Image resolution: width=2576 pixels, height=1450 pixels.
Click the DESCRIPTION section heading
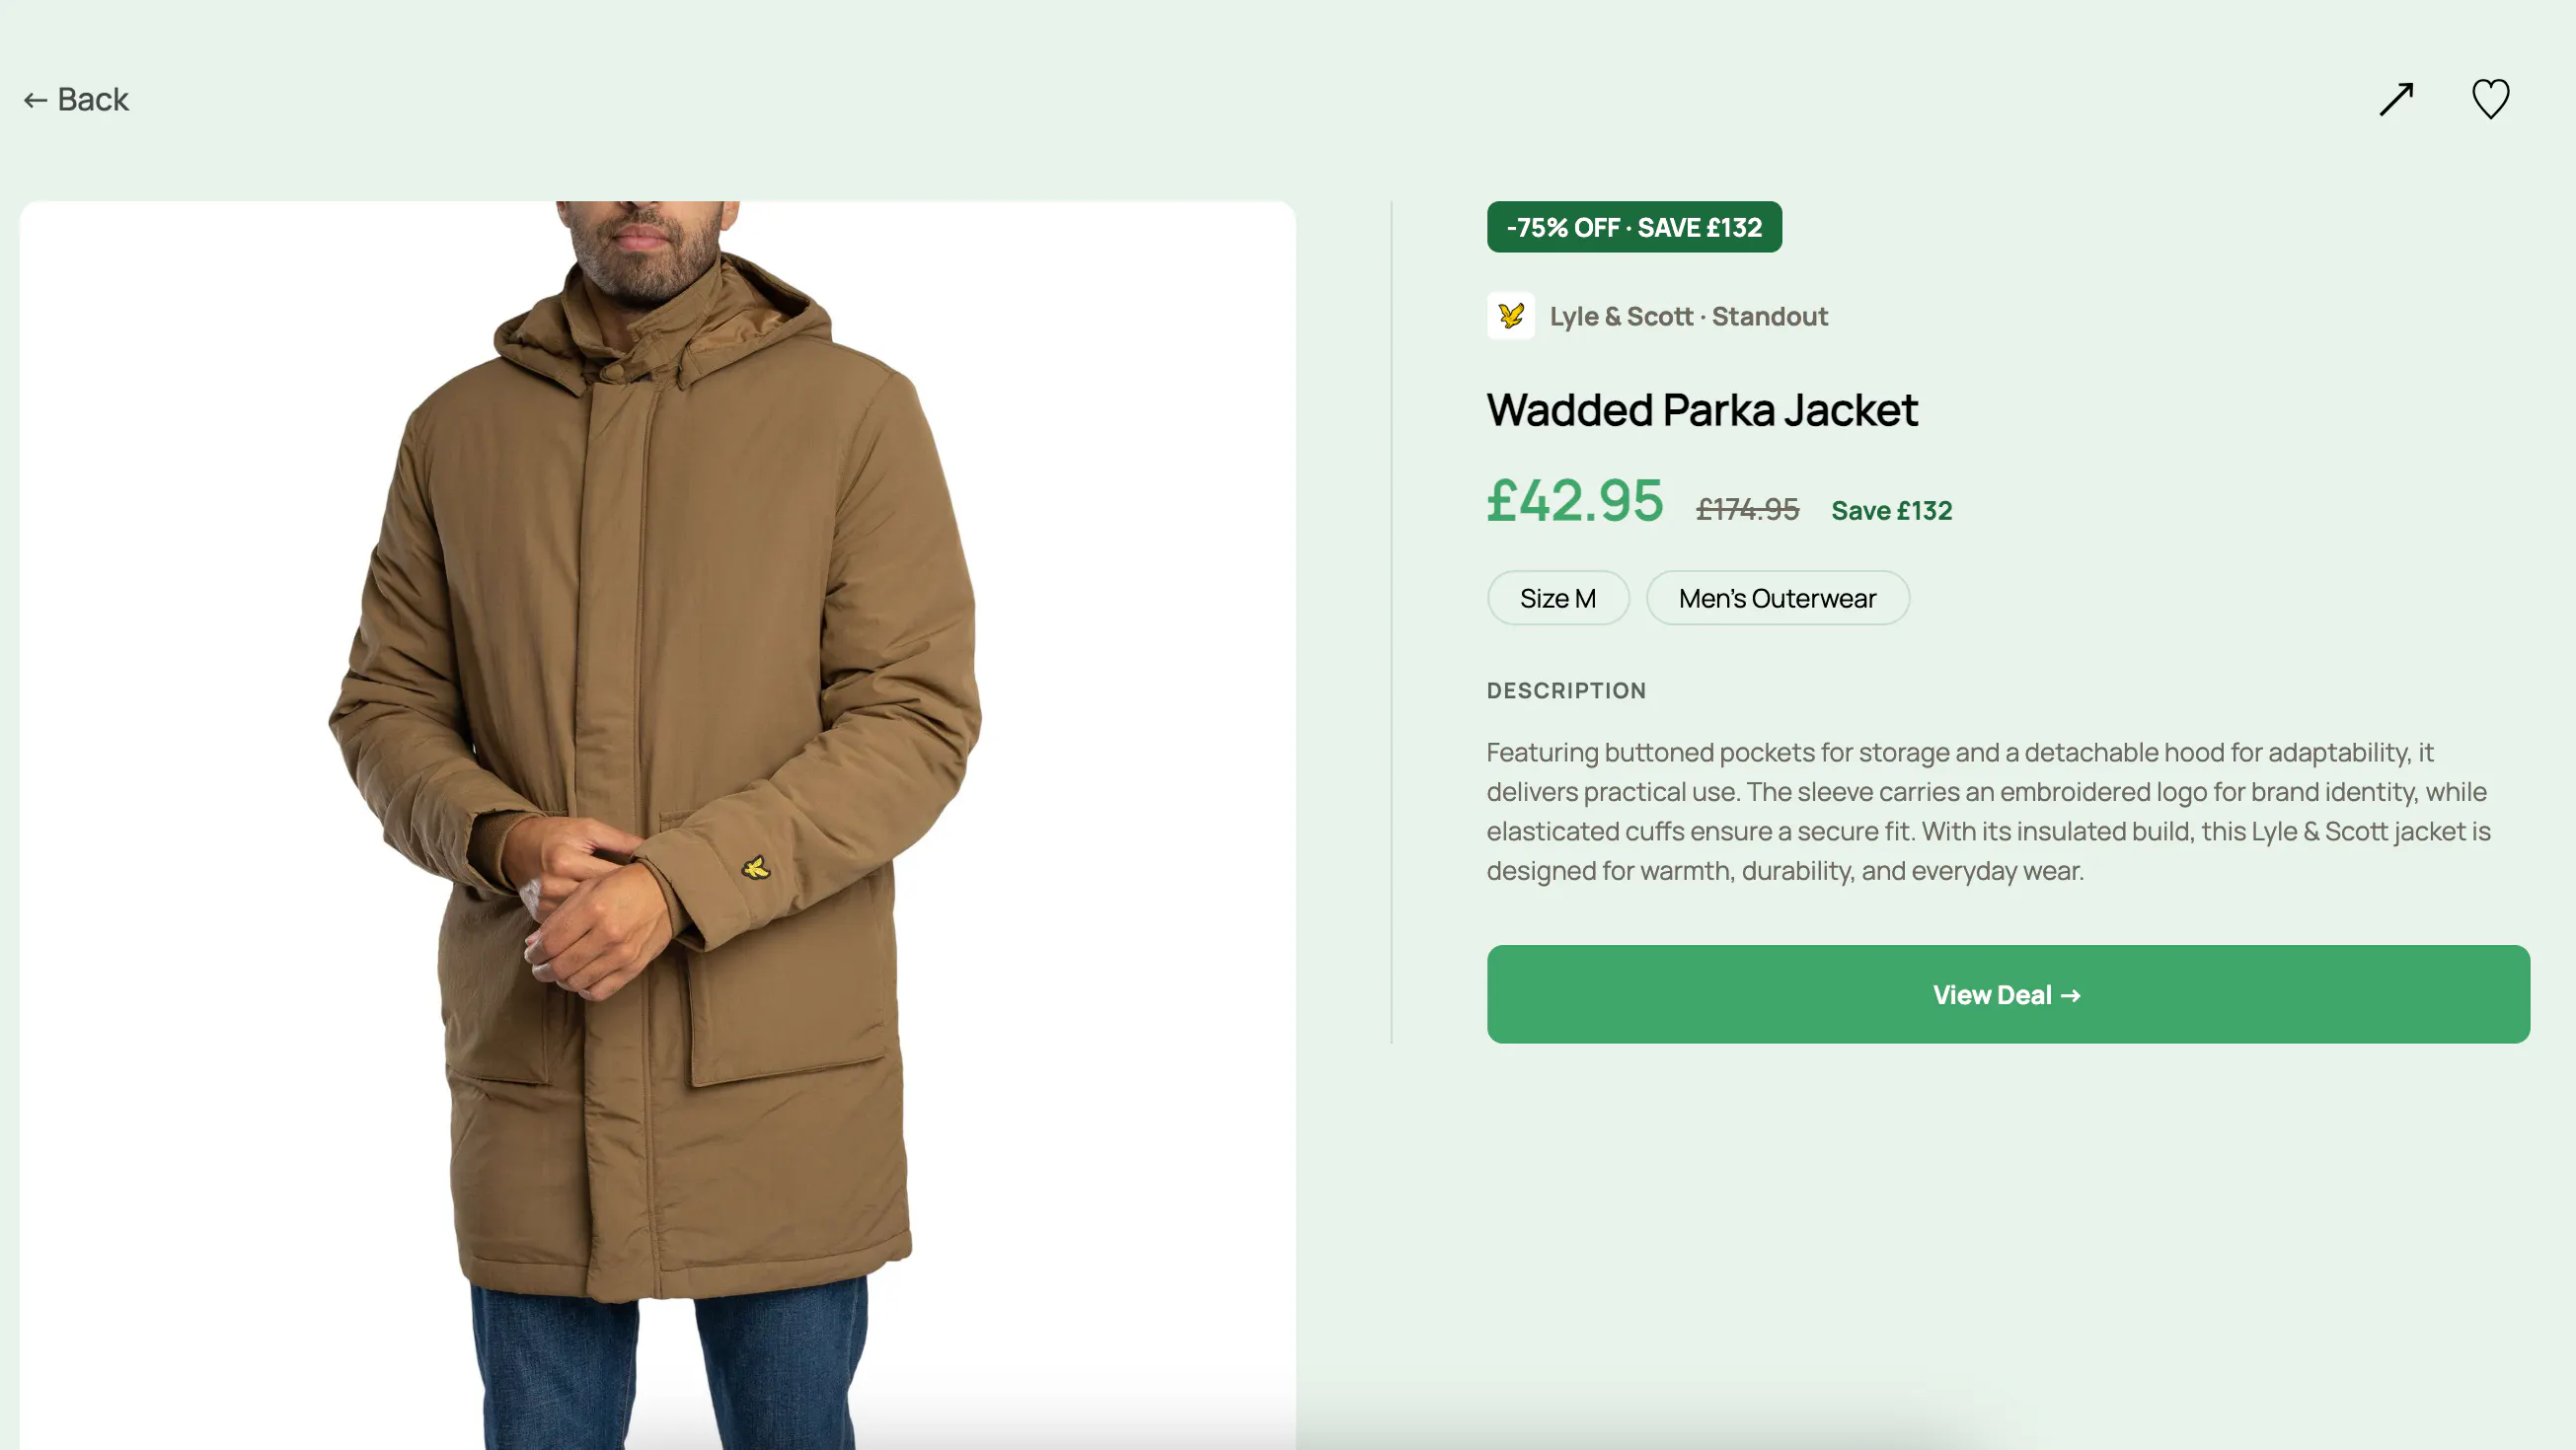coord(1566,690)
